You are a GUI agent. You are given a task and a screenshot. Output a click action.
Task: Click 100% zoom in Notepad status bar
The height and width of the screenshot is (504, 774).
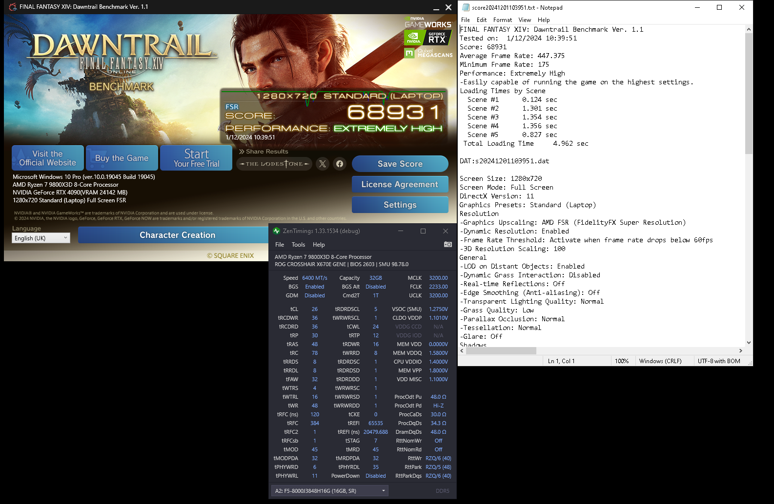click(622, 361)
